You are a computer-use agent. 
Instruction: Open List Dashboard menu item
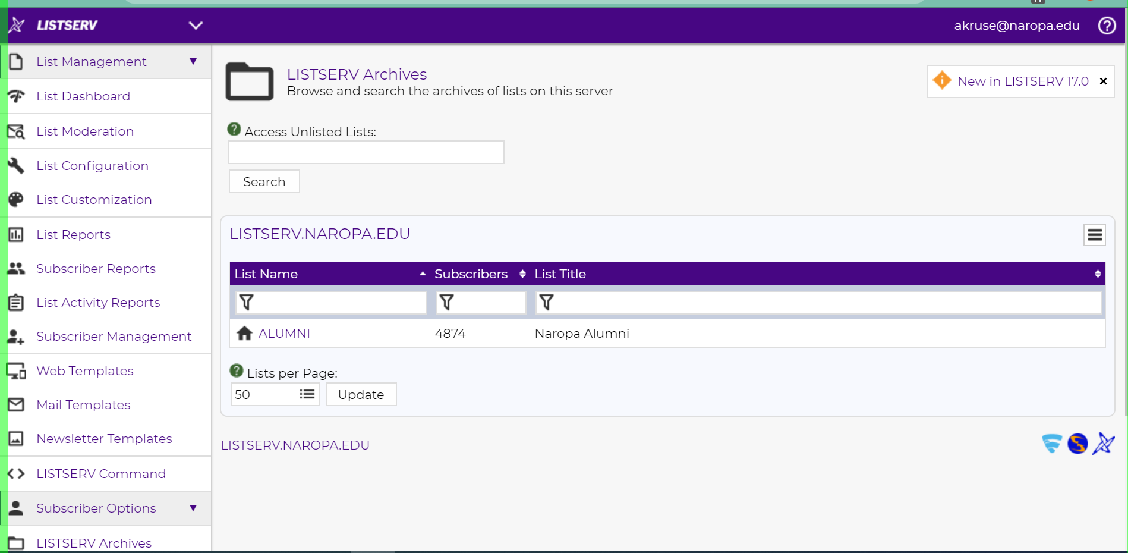tap(83, 96)
